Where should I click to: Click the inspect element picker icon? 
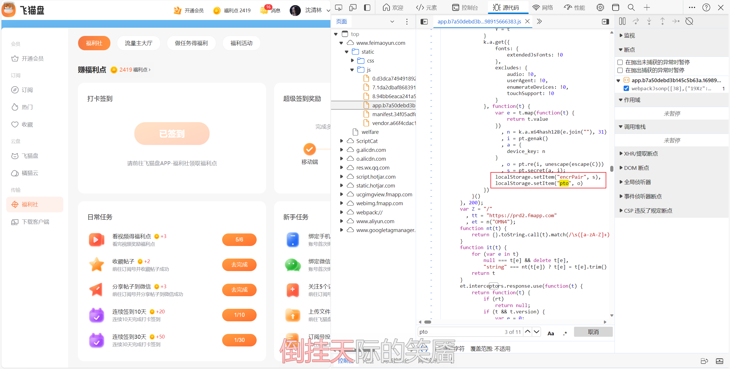click(338, 8)
